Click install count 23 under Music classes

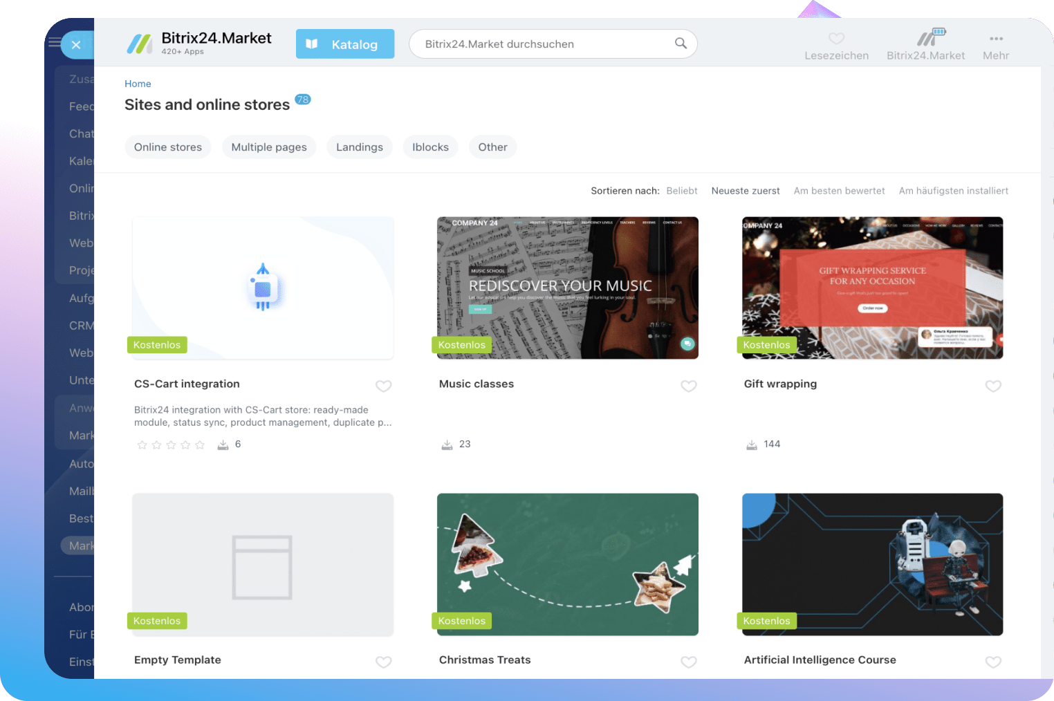465,444
